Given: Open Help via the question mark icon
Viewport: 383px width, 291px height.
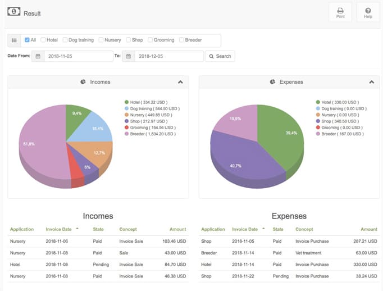Looking at the screenshot, I should (368, 13).
